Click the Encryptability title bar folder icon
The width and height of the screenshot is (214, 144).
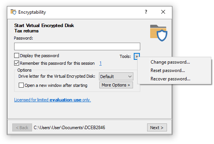pyautogui.click(x=13, y=12)
